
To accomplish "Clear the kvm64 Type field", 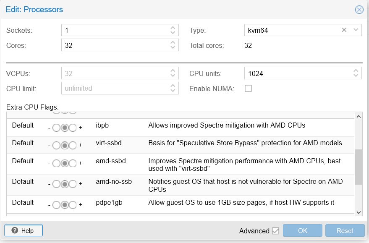I will (x=344, y=30).
